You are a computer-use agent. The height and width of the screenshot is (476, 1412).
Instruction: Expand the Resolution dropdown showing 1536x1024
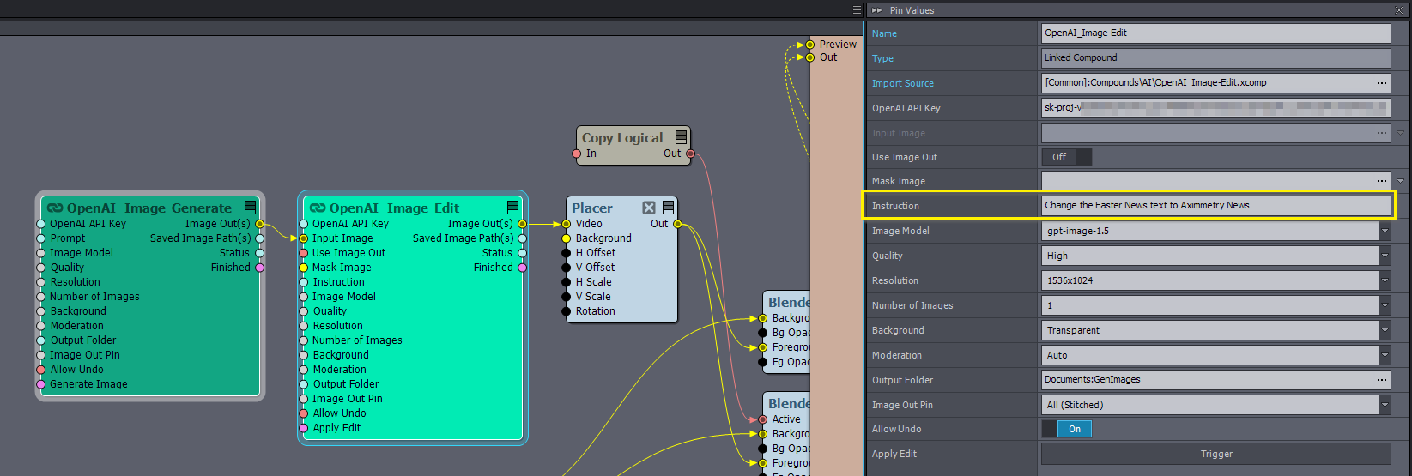(x=1385, y=280)
